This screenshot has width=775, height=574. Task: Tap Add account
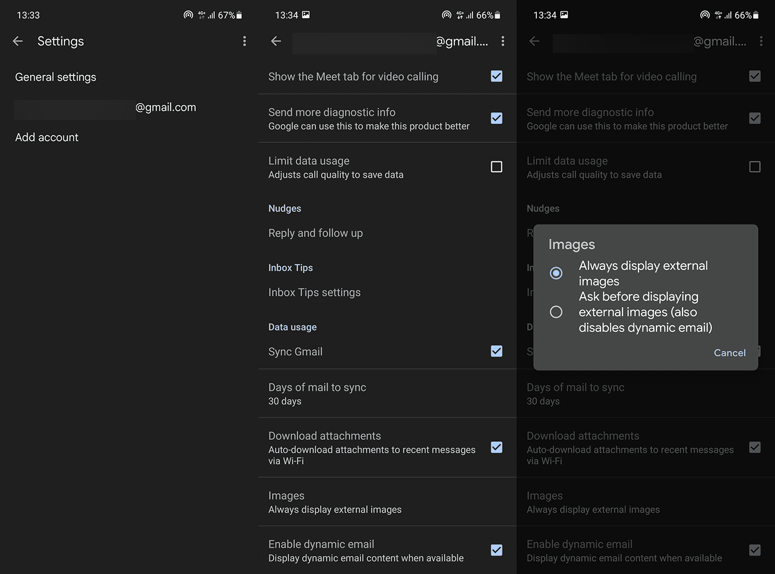point(46,137)
